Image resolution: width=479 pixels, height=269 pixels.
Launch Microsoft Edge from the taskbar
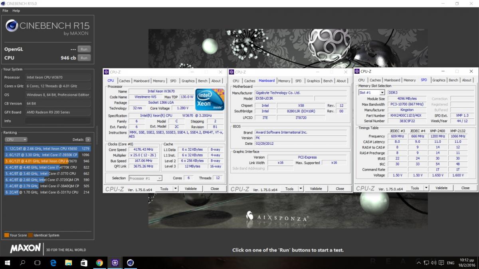(53, 263)
